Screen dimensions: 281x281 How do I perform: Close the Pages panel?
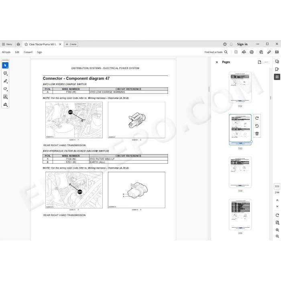tap(217, 62)
